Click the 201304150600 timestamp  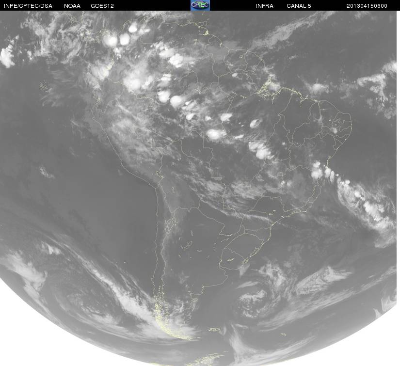367,6
